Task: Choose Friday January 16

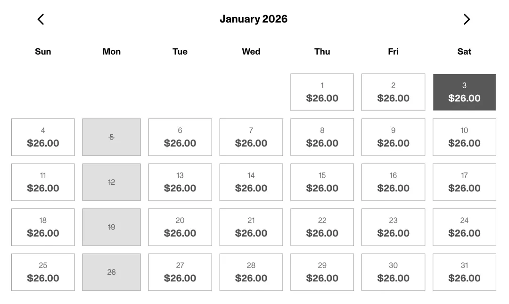Action: [x=393, y=182]
